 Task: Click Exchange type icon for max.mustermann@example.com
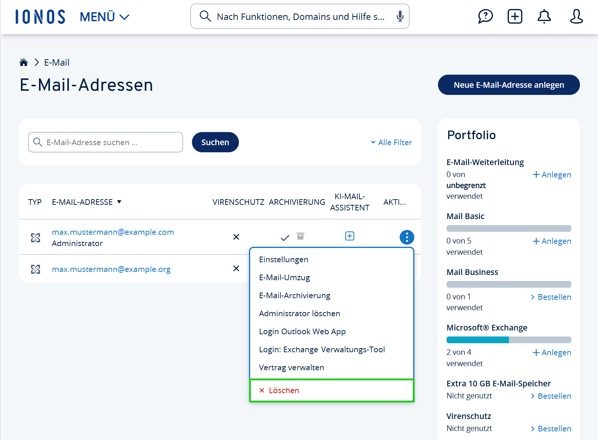tap(35, 237)
